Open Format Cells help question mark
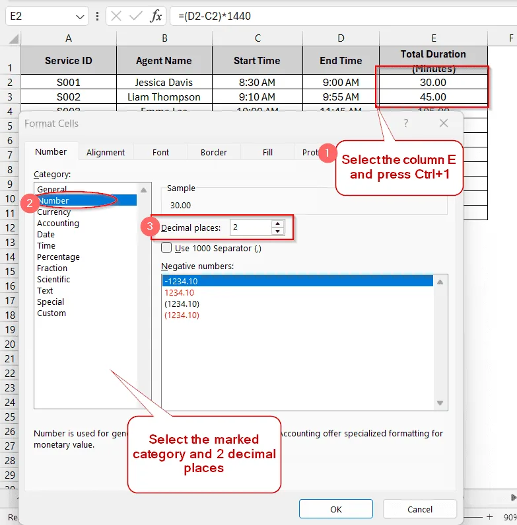This screenshot has height=525, width=517. tap(405, 123)
